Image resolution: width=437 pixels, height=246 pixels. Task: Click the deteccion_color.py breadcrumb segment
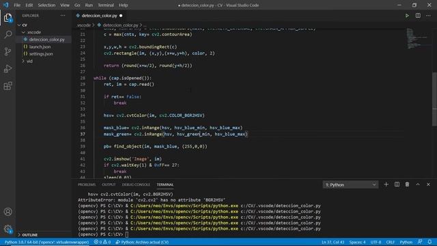pos(120,25)
